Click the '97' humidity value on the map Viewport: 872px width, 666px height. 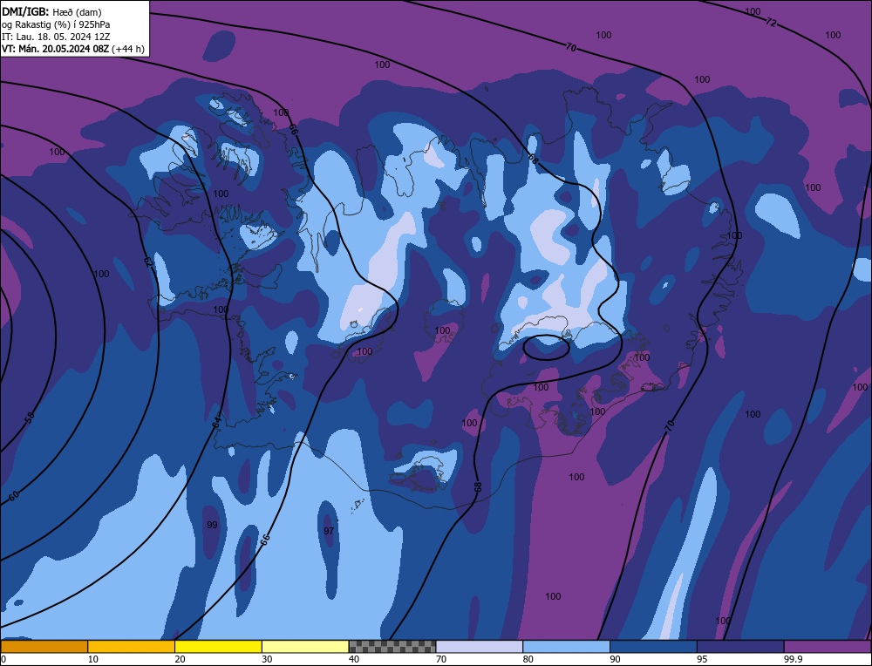(329, 531)
